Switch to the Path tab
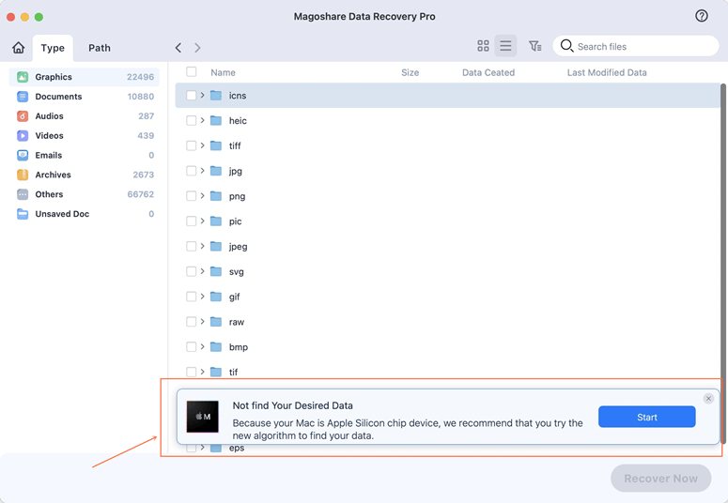 tap(100, 48)
